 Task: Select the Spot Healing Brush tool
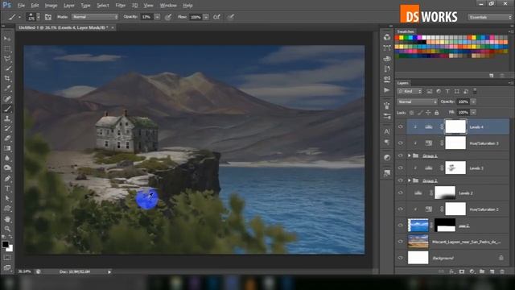tap(7, 98)
